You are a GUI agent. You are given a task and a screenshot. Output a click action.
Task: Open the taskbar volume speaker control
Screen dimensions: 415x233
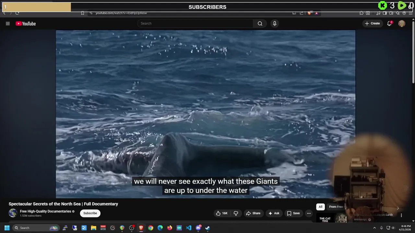(x=393, y=228)
